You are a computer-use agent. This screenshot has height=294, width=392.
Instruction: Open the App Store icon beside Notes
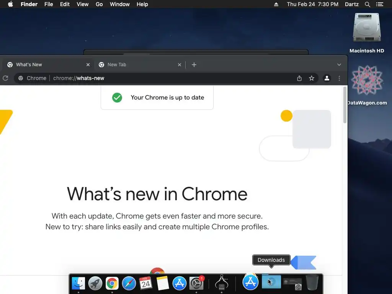click(180, 283)
